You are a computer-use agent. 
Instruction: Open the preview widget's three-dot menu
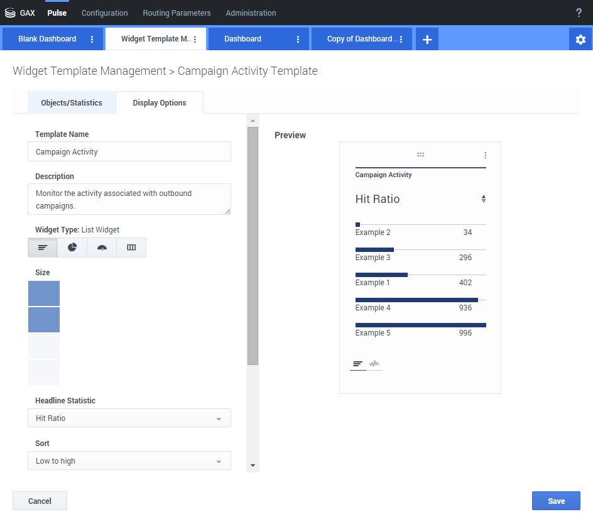tap(485, 155)
